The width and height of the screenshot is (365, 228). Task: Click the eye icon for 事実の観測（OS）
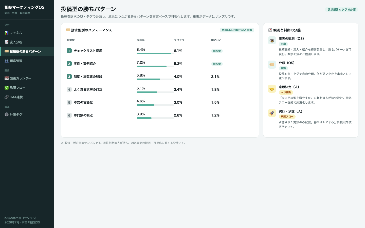click(272, 41)
